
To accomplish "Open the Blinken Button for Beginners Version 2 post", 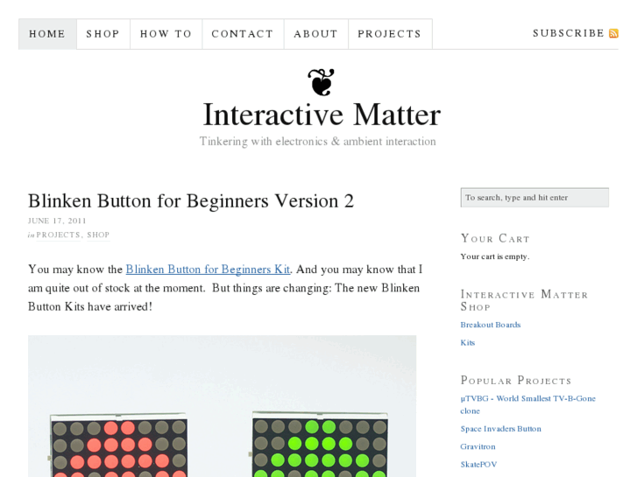I will pos(191,201).
